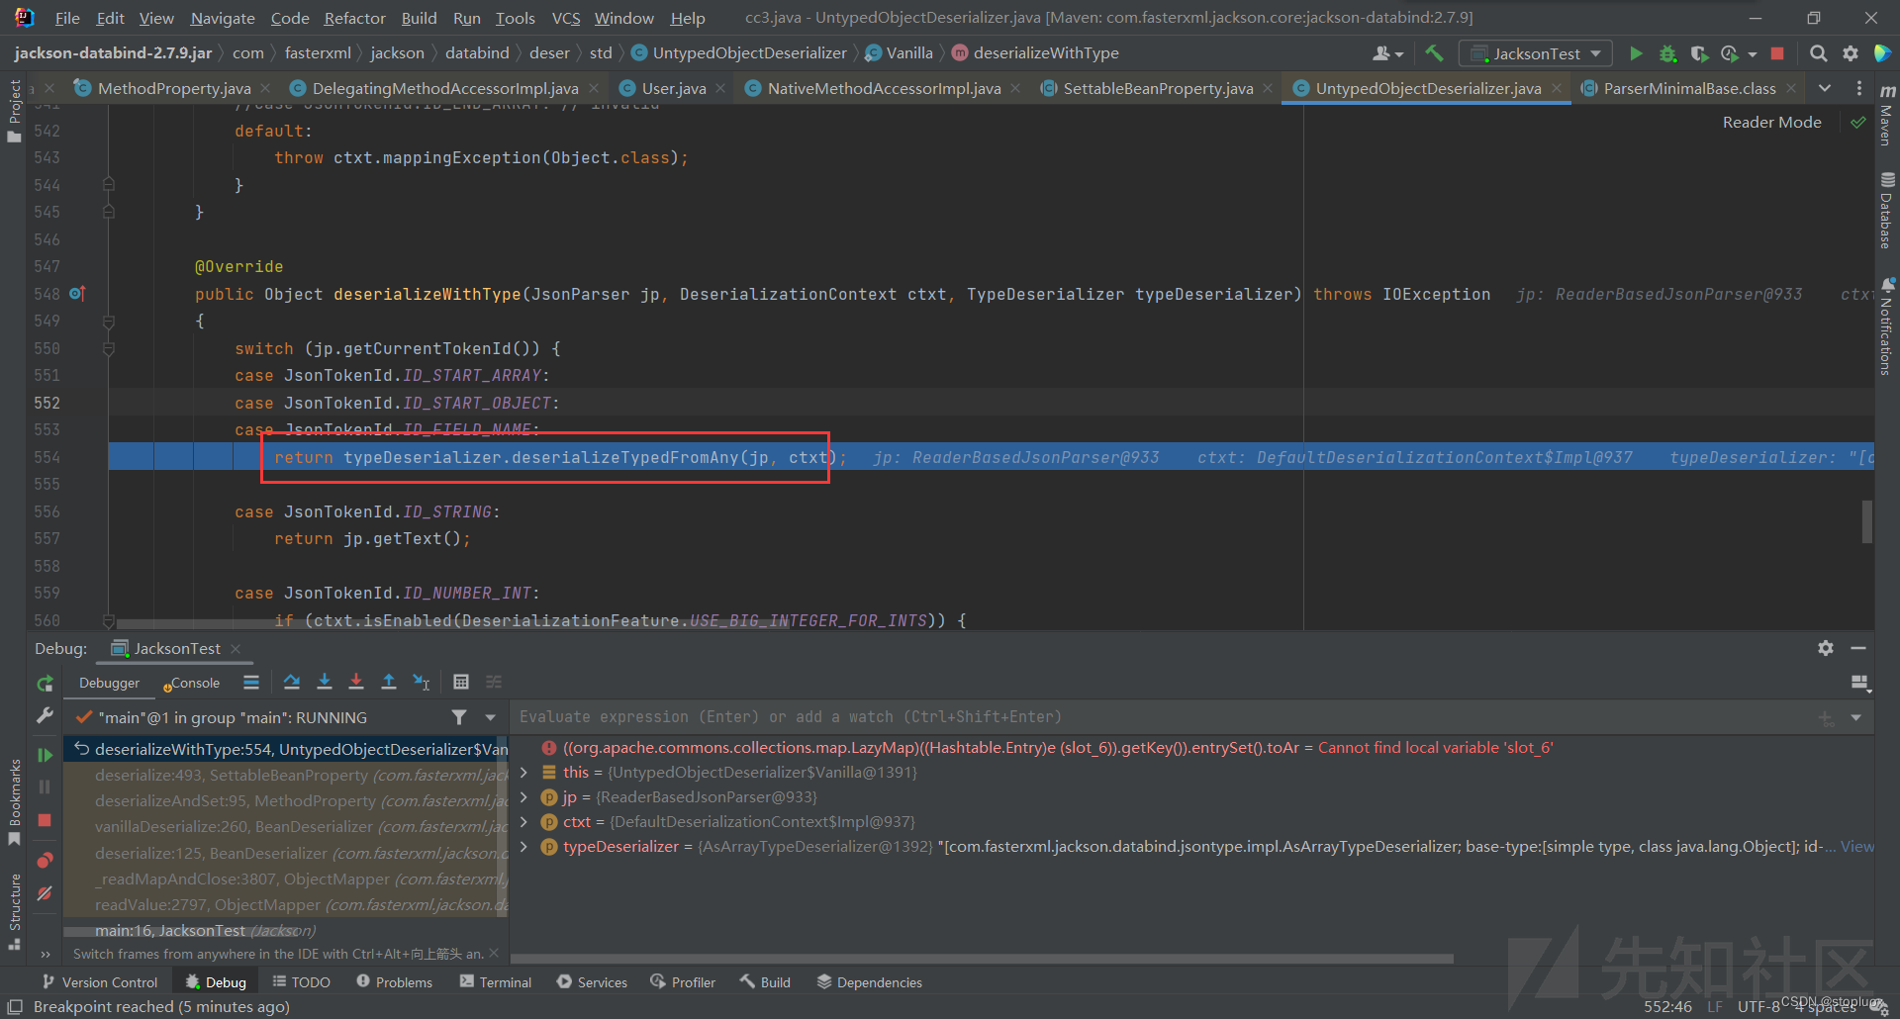This screenshot has width=1900, height=1019.
Task: Open the Profiler tool window
Action: pos(682,981)
